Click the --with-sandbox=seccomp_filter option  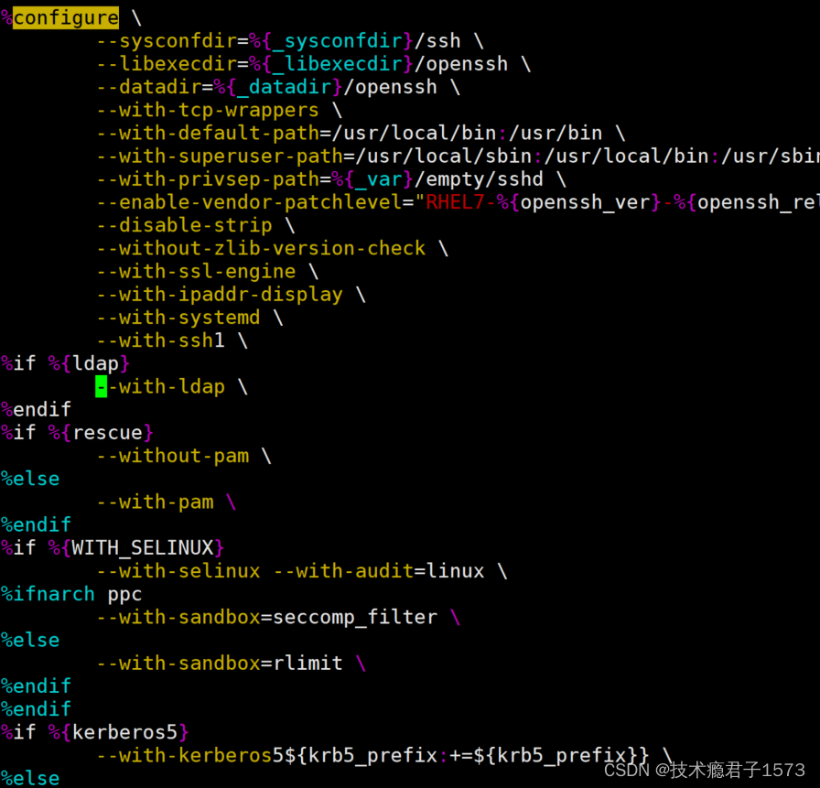point(266,617)
